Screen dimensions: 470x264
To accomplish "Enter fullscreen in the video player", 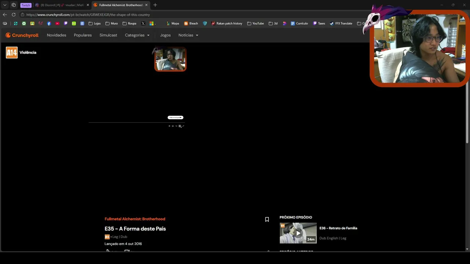I will tap(183, 126).
